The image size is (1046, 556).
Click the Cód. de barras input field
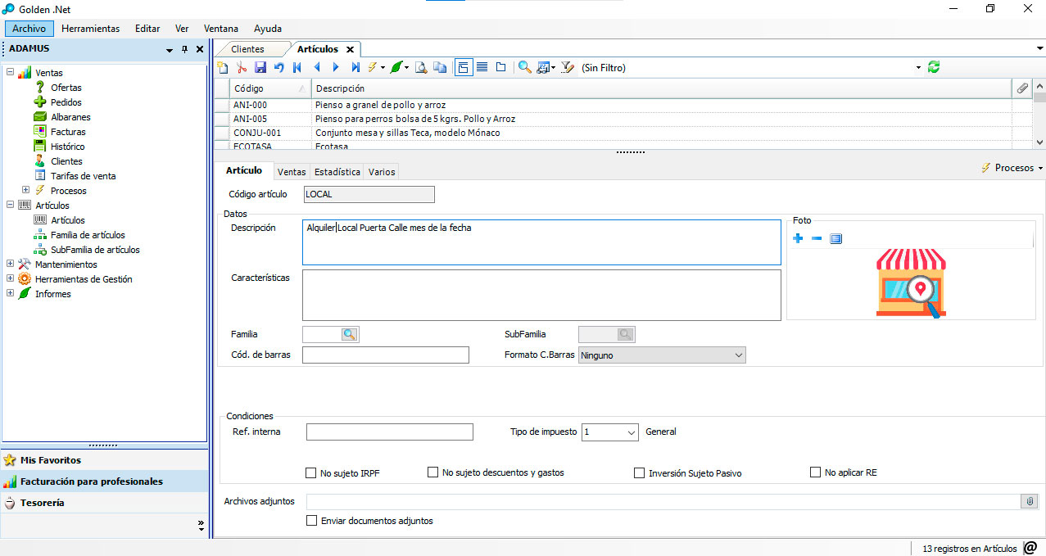coord(385,355)
